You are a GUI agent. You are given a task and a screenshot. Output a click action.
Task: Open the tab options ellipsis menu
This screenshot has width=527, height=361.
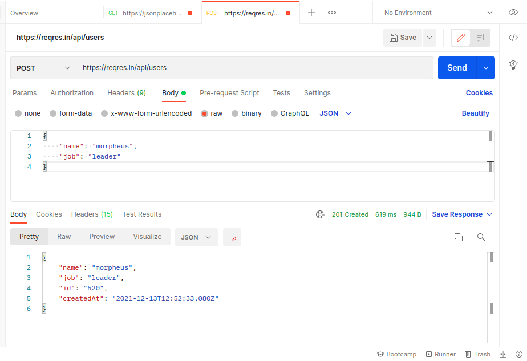[332, 13]
